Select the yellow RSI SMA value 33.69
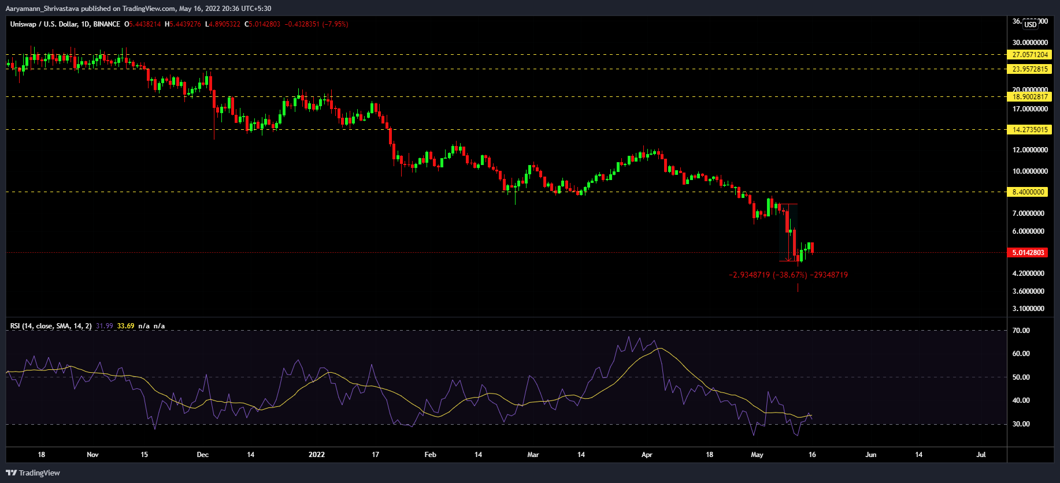The height and width of the screenshot is (483, 1060). tap(125, 326)
